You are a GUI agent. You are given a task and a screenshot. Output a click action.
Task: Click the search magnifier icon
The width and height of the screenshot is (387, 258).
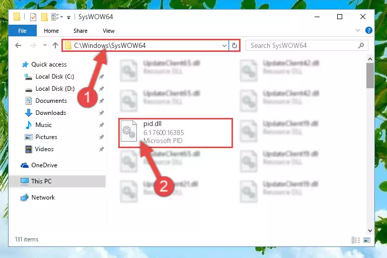[x=361, y=45]
